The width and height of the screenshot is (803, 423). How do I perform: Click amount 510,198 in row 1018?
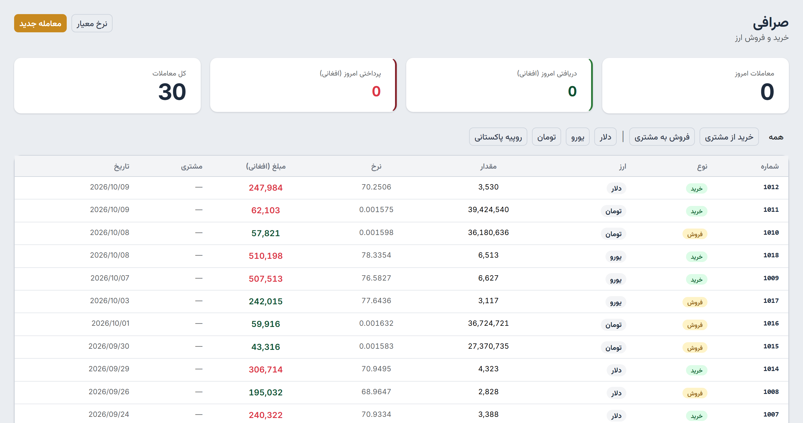tap(266, 256)
